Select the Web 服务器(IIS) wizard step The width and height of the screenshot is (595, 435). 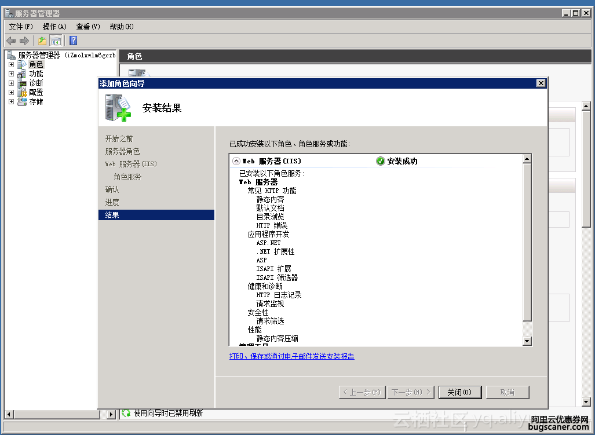tap(131, 165)
